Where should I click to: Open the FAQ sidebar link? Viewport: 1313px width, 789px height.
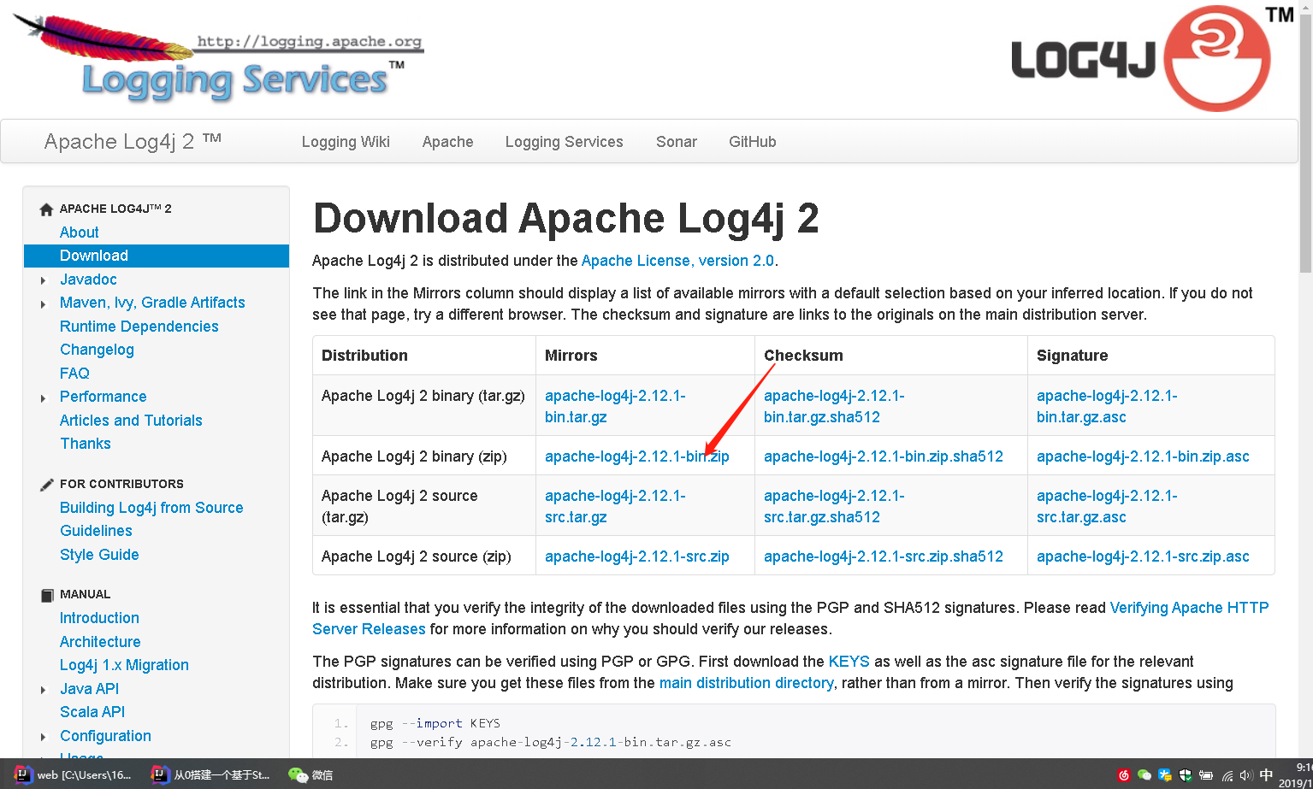[x=74, y=374]
